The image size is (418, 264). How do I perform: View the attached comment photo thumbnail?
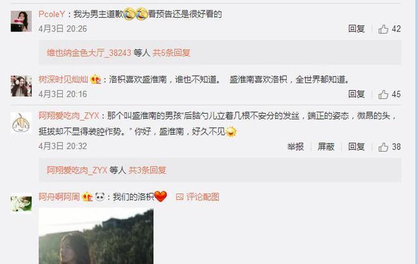coord(96,237)
